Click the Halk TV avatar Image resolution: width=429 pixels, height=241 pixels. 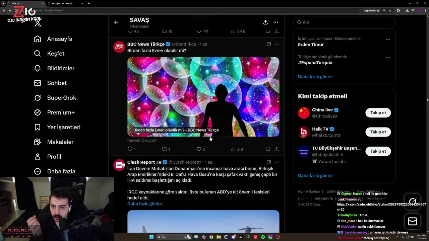click(304, 132)
